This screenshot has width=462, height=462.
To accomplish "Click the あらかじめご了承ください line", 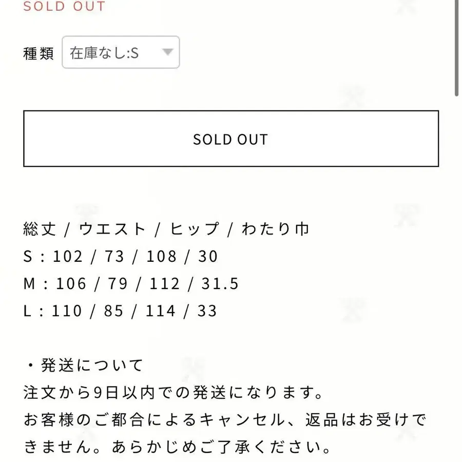I will coord(177,448).
